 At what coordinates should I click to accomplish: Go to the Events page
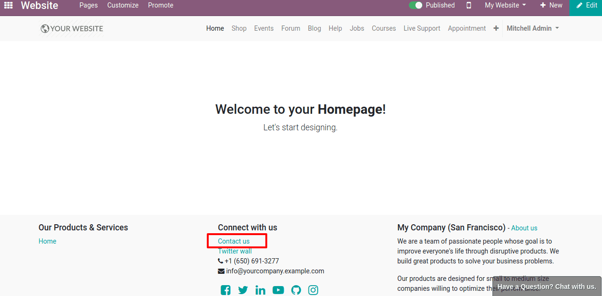pos(264,28)
